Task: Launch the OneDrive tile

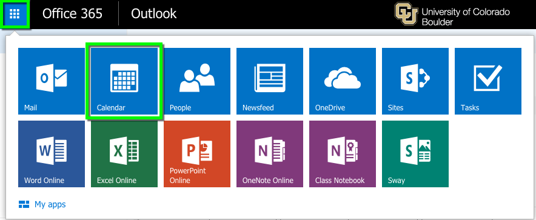Action: click(x=343, y=81)
